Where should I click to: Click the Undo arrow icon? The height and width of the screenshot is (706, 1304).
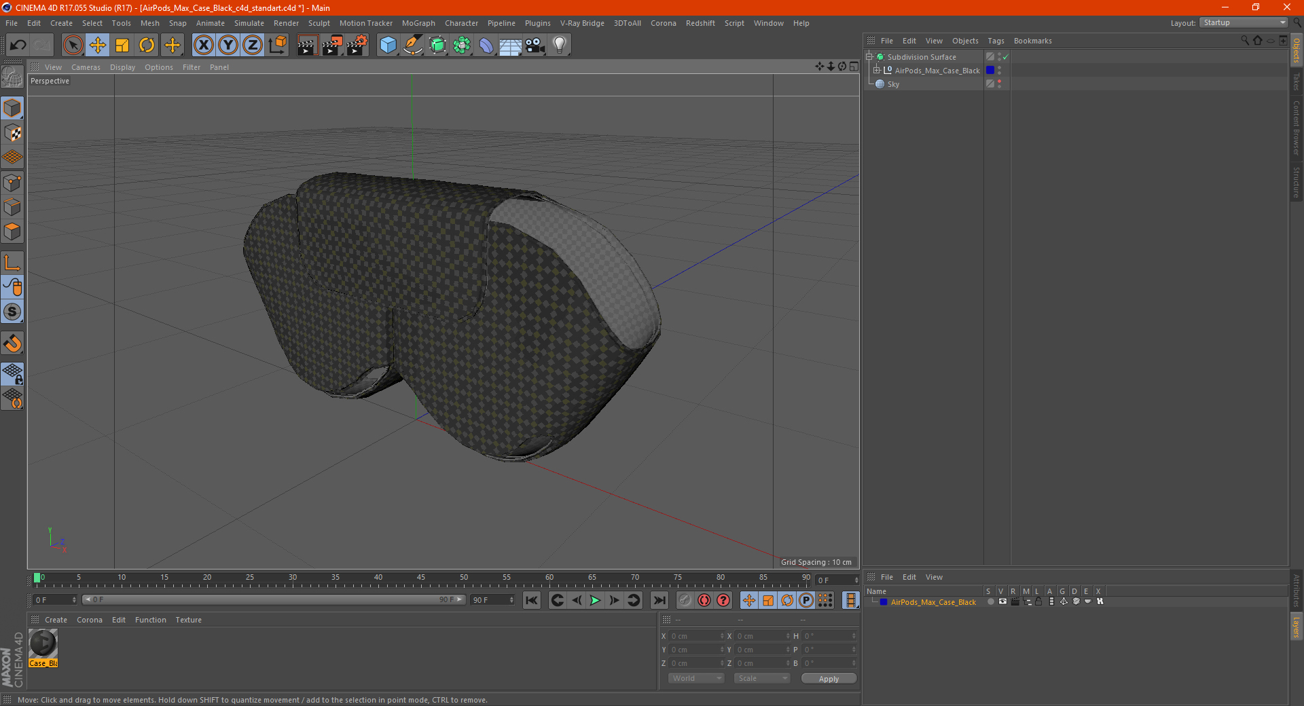point(18,45)
